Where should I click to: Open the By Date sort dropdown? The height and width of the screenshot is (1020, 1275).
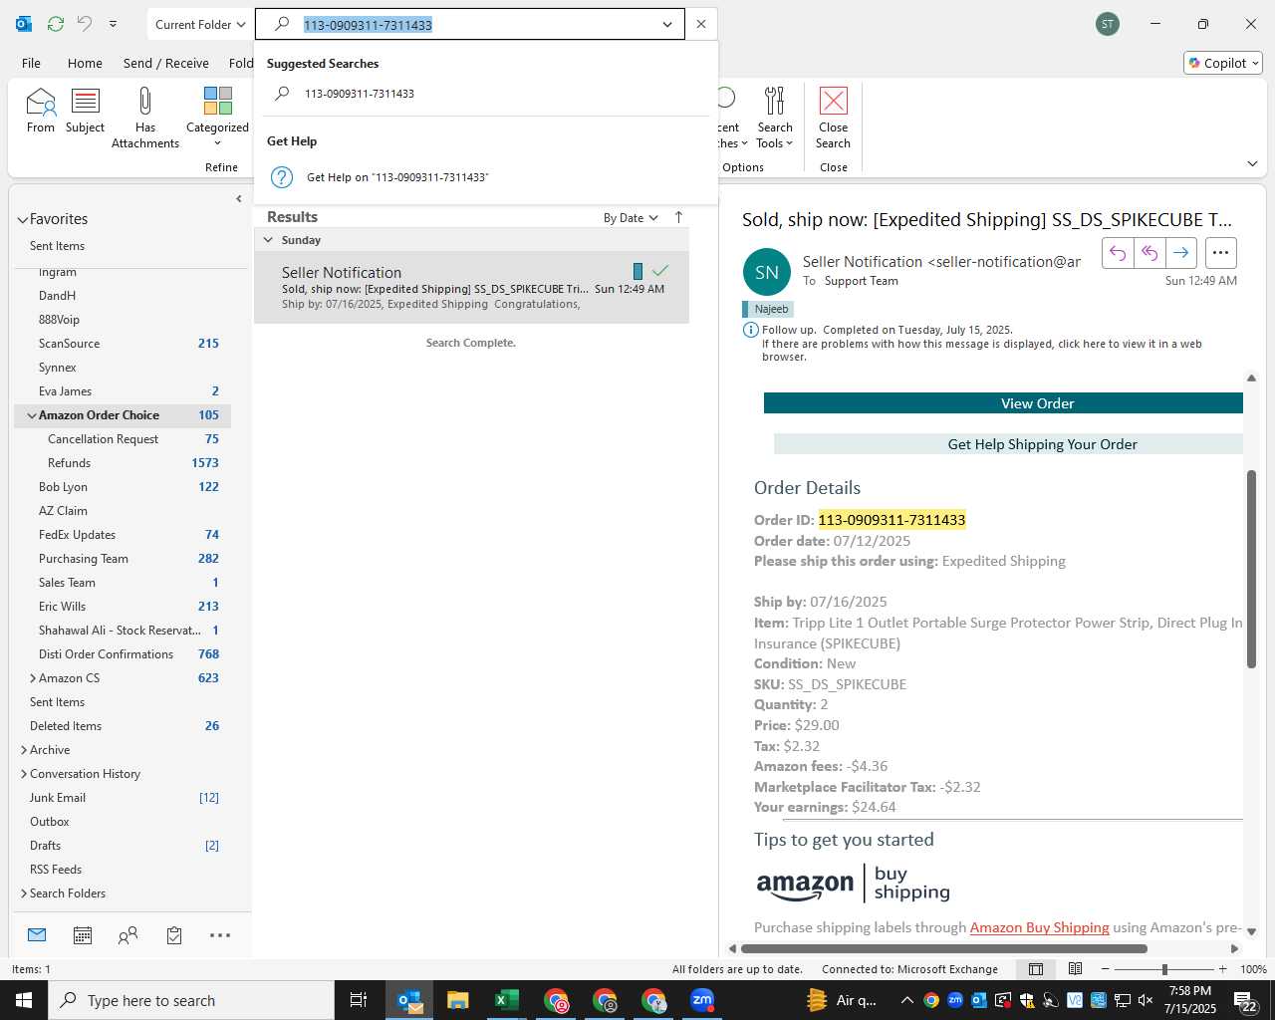[631, 218]
